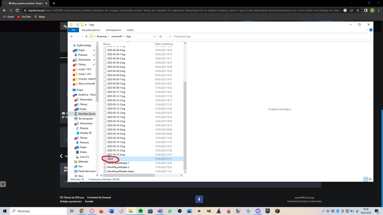This screenshot has width=383, height=215.
Task: Open Chrome profile avatar
Action: pos(372,10)
